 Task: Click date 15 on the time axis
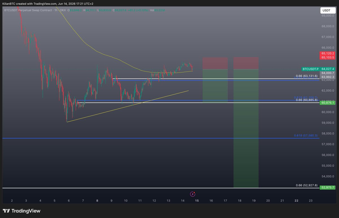[x=197, y=200]
